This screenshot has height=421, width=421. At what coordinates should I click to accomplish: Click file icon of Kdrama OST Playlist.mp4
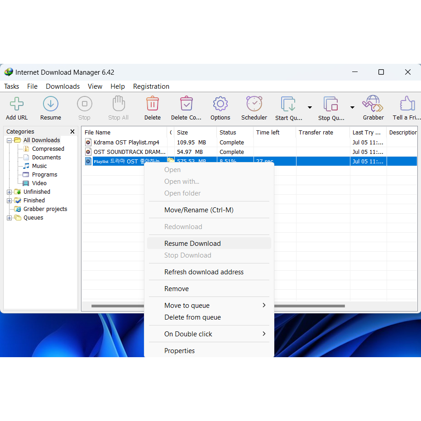point(88,142)
